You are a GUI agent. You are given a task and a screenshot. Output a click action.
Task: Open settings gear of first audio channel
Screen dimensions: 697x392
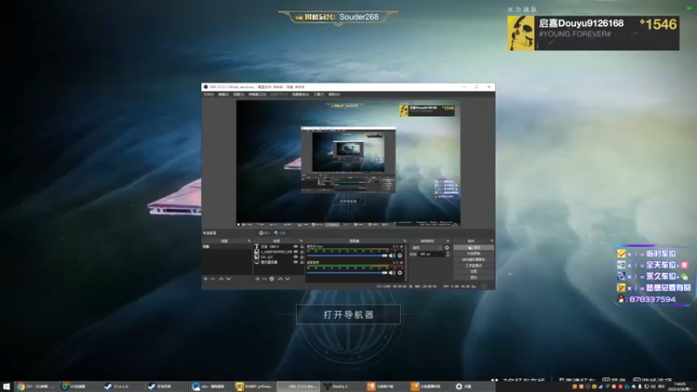coord(400,255)
